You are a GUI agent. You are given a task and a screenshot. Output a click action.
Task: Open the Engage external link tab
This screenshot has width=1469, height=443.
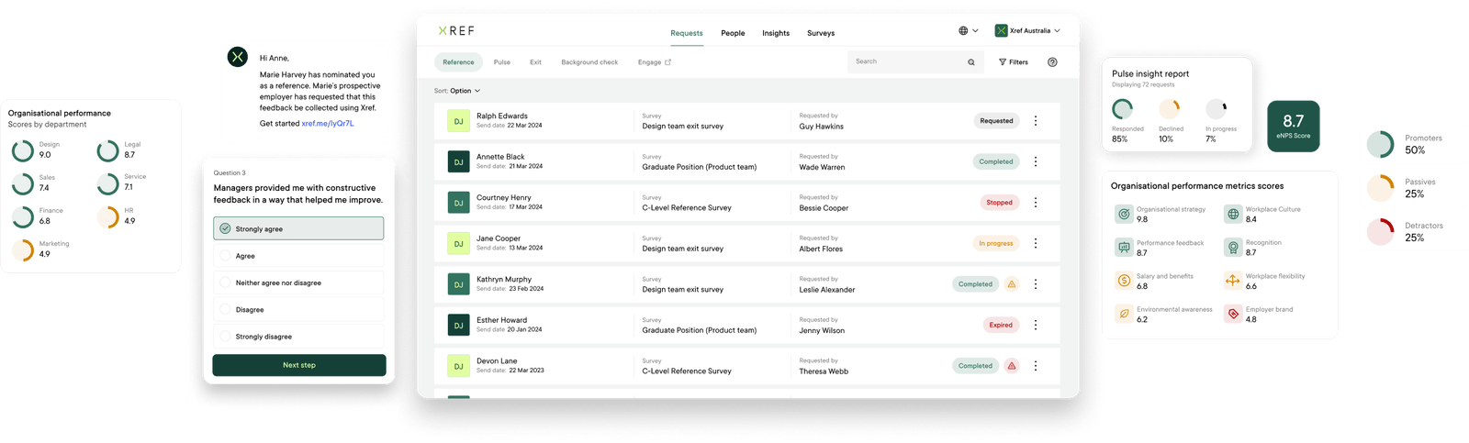[655, 62]
